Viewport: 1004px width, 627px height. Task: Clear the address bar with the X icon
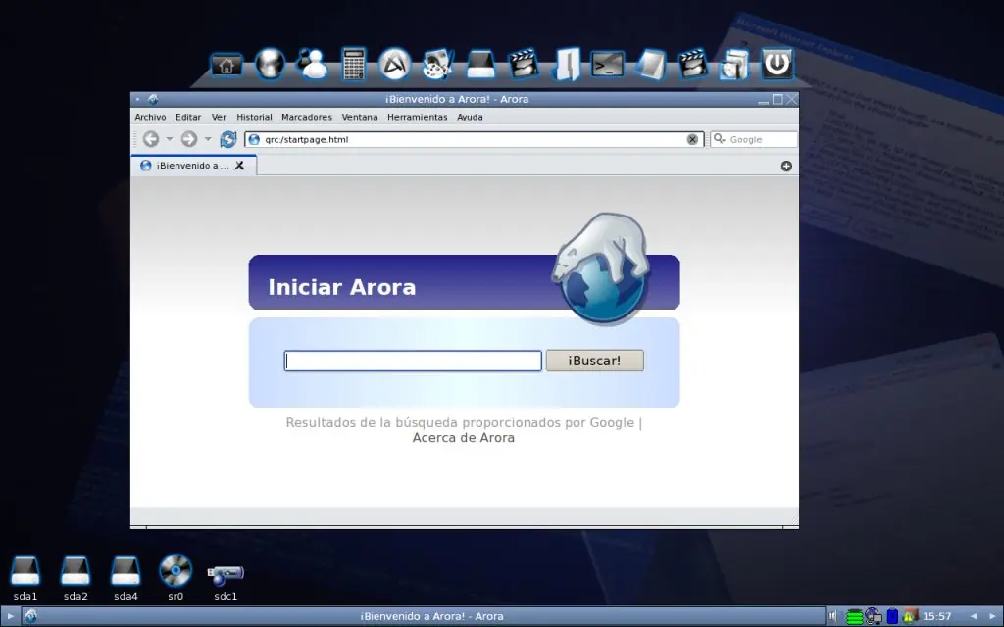pyautogui.click(x=692, y=139)
